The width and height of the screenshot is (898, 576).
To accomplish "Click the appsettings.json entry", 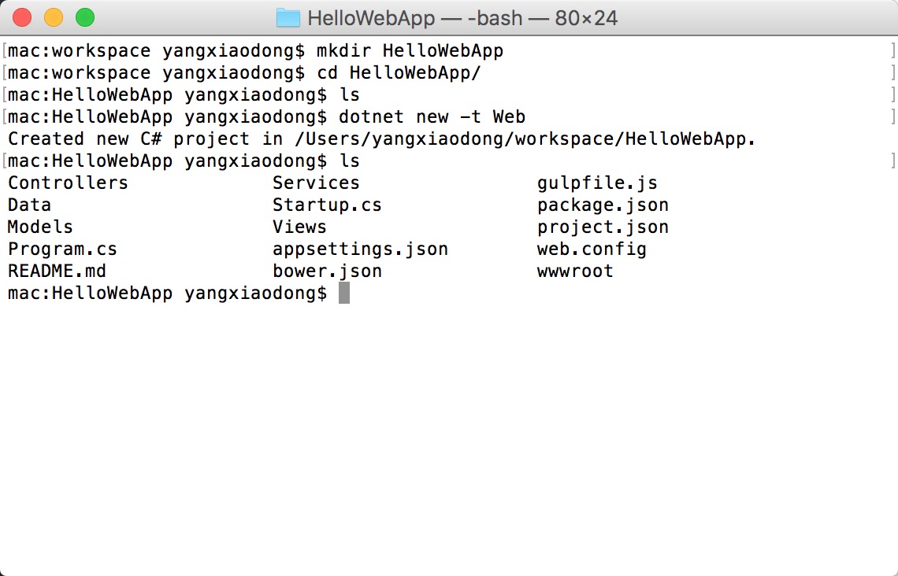I will pos(360,249).
